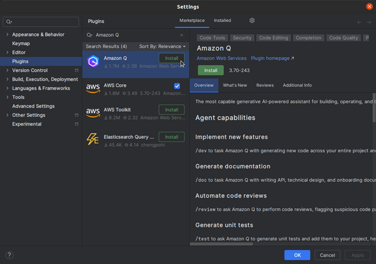Click the AWS Core logo icon
The height and width of the screenshot is (264, 376).
click(93, 89)
